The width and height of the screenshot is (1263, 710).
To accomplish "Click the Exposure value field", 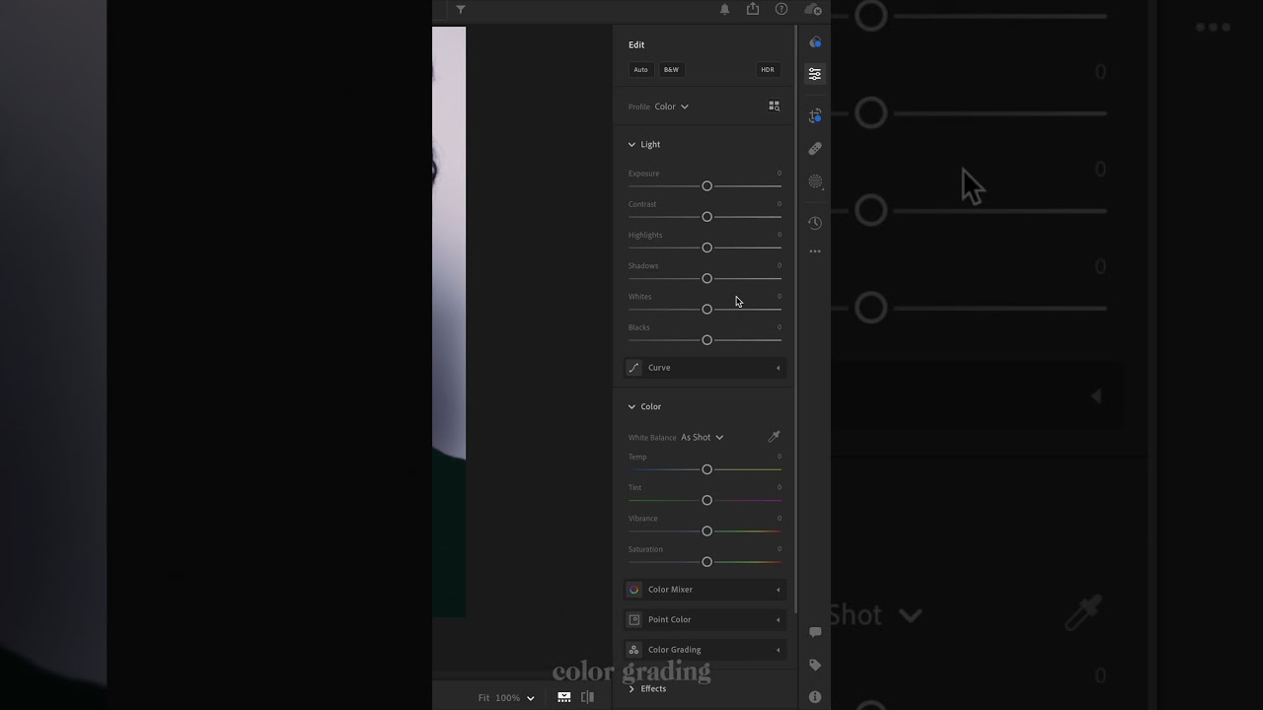I will (779, 174).
